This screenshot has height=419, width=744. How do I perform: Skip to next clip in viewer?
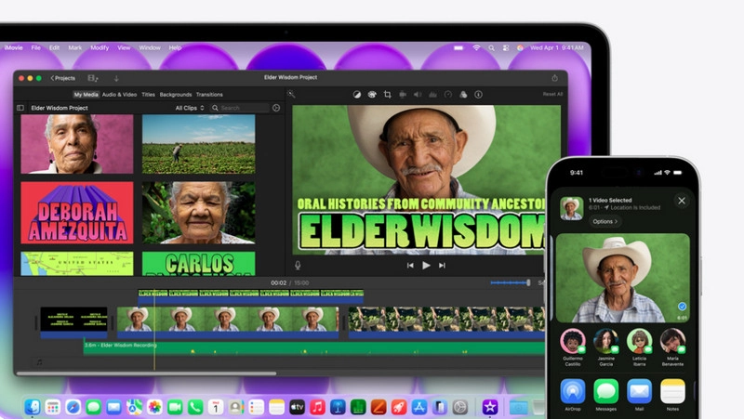point(443,266)
